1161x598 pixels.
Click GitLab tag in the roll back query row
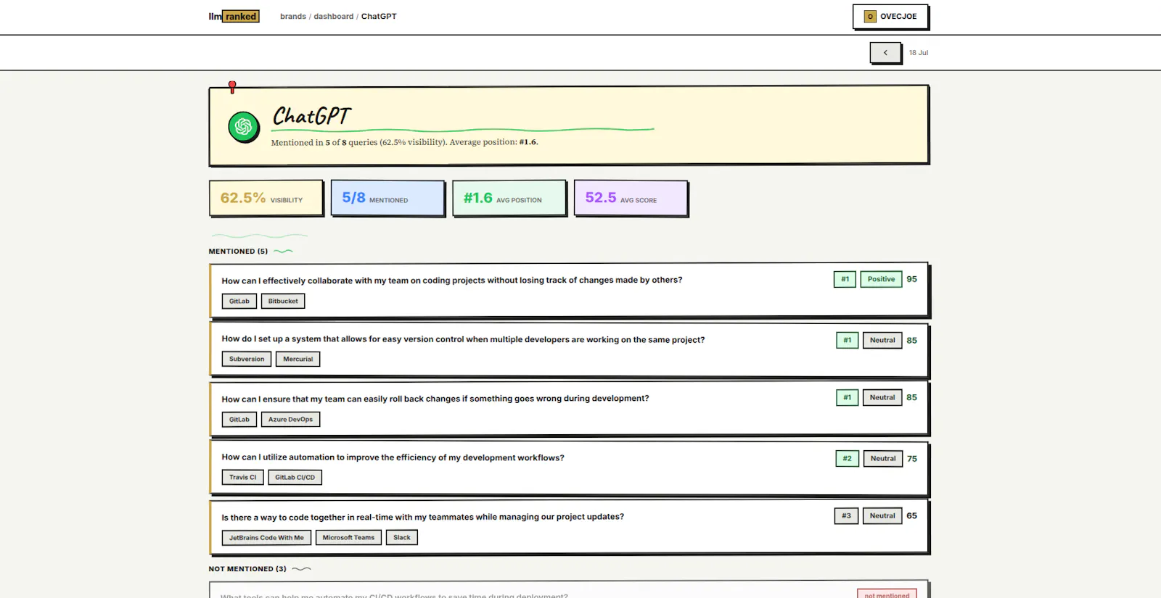[x=239, y=419]
